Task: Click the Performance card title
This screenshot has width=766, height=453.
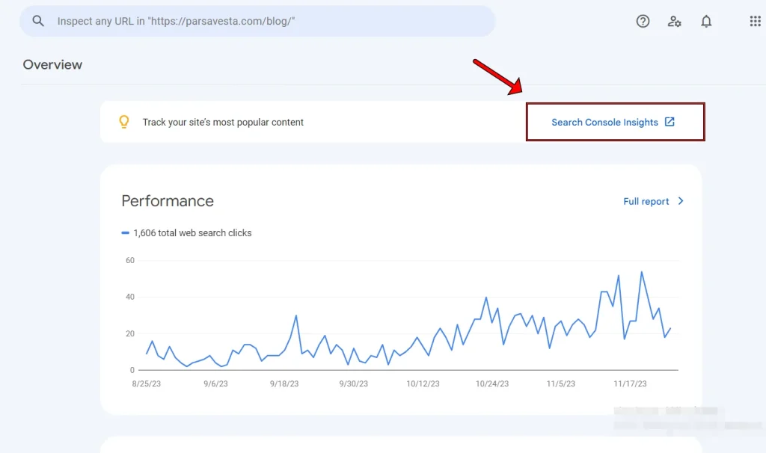Action: [x=168, y=201]
